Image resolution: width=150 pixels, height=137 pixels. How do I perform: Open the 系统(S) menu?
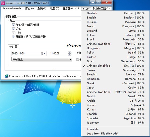(42, 9)
